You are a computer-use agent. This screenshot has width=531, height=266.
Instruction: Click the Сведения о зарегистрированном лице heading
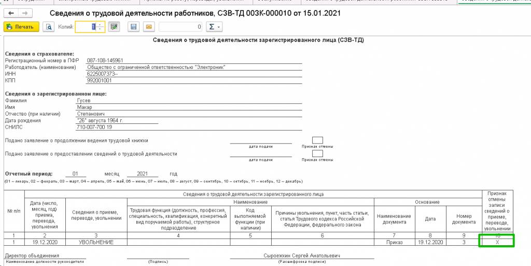coord(56,94)
